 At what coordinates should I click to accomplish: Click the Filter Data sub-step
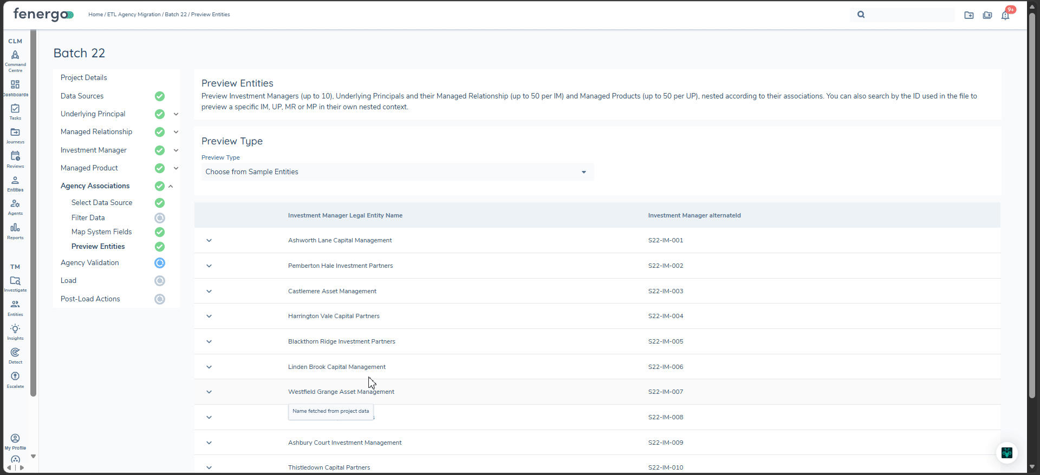tap(88, 218)
